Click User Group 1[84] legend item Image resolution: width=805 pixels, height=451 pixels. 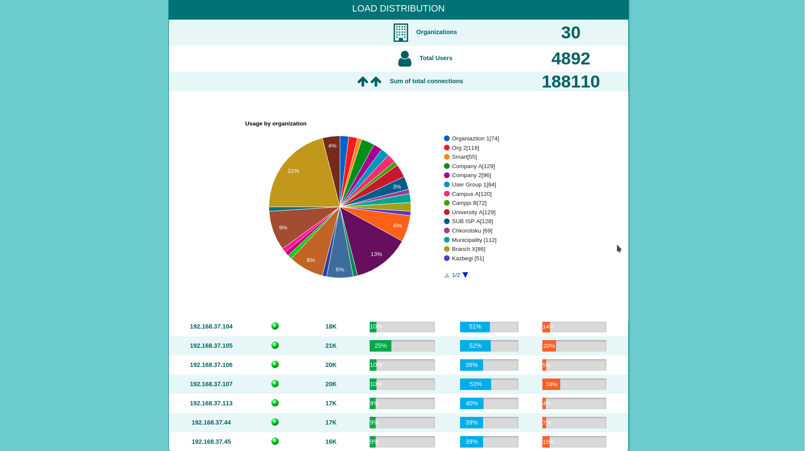470,185
